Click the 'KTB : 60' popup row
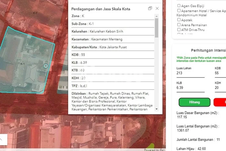Screen dimensions: 226x151 113,70
